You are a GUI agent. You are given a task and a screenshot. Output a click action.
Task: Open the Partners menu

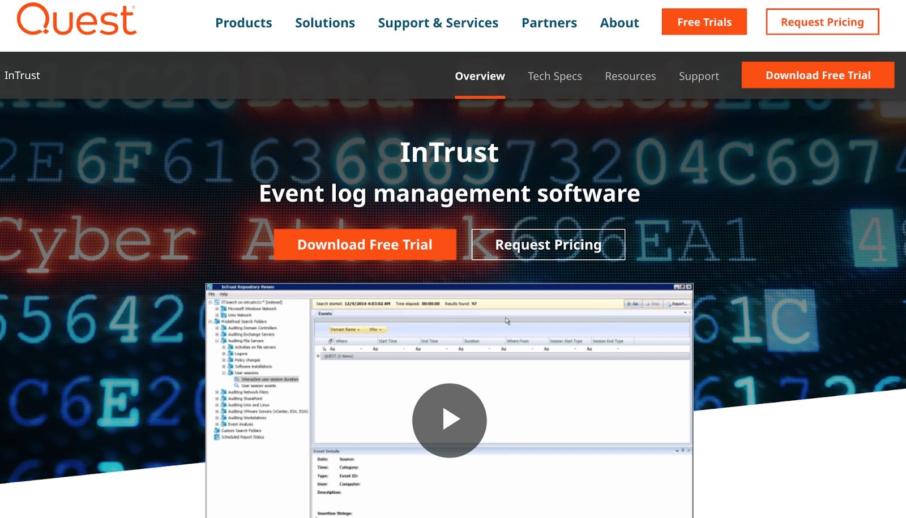click(x=549, y=23)
